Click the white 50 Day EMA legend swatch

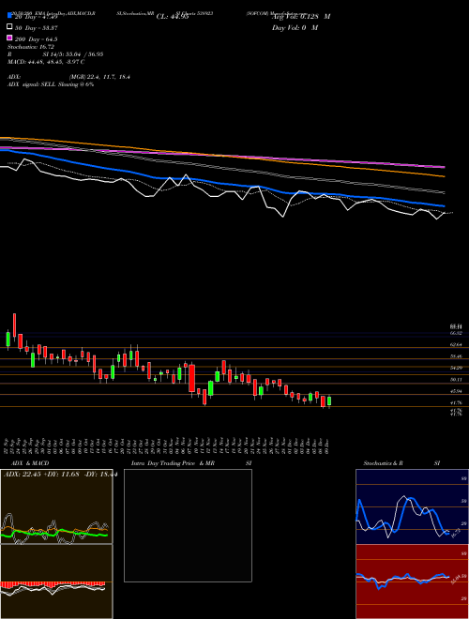click(9, 27)
